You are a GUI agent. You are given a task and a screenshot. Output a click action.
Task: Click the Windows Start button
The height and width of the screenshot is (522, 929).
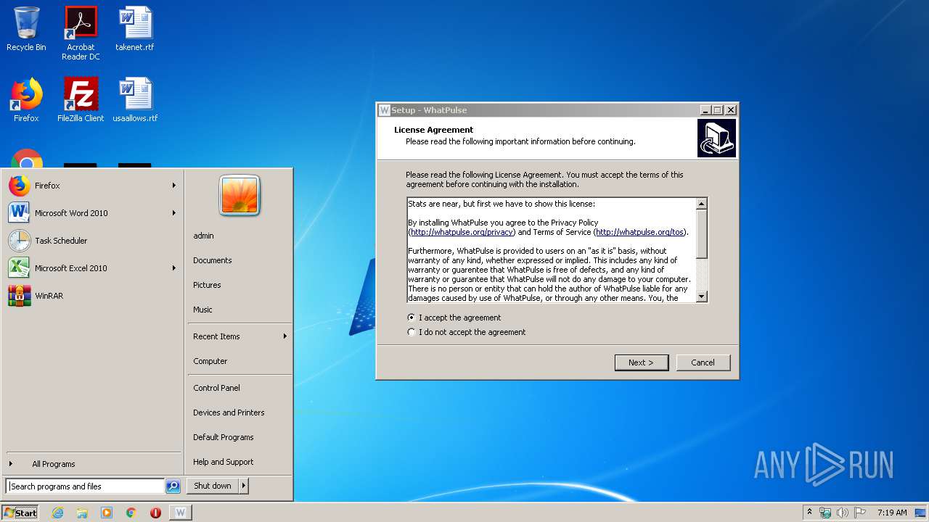coord(20,513)
